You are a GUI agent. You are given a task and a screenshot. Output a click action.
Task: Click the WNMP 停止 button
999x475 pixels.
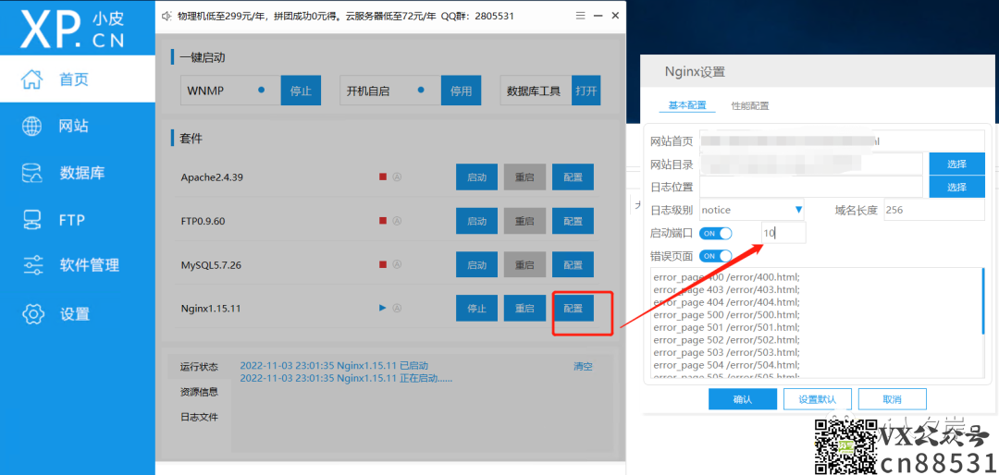click(301, 91)
